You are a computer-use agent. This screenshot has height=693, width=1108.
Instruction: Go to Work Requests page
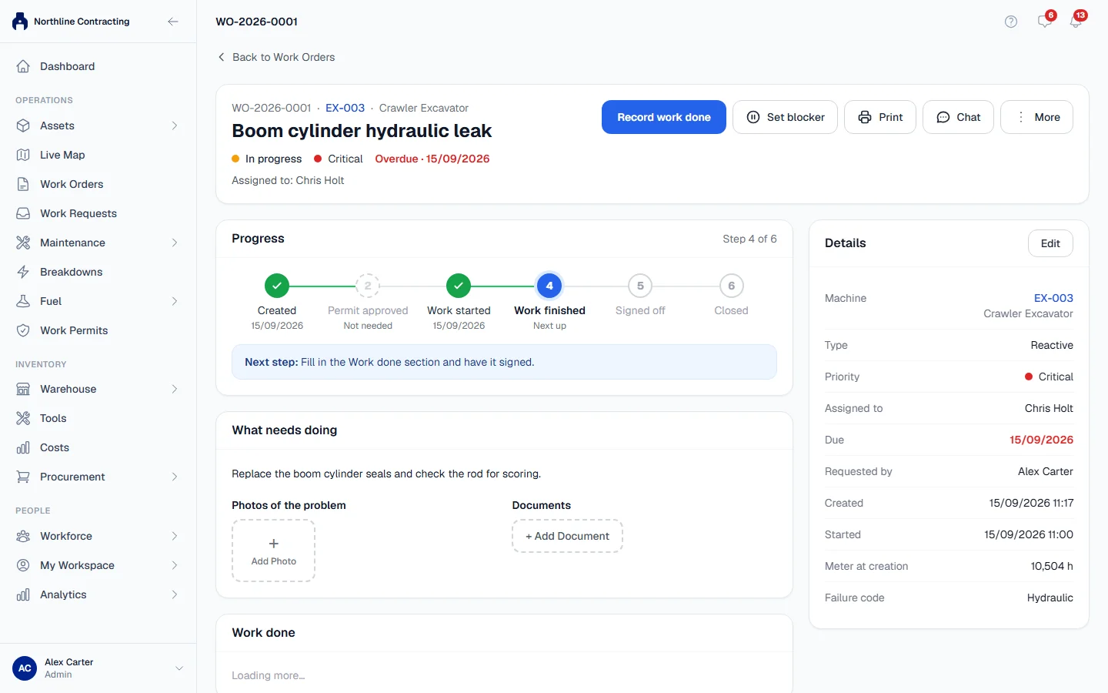(x=98, y=213)
